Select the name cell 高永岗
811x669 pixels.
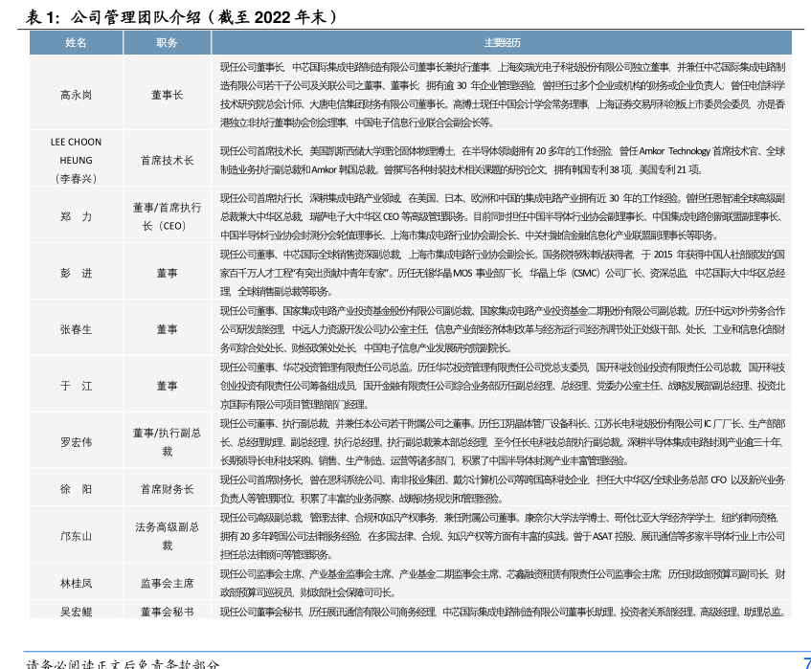point(76,95)
